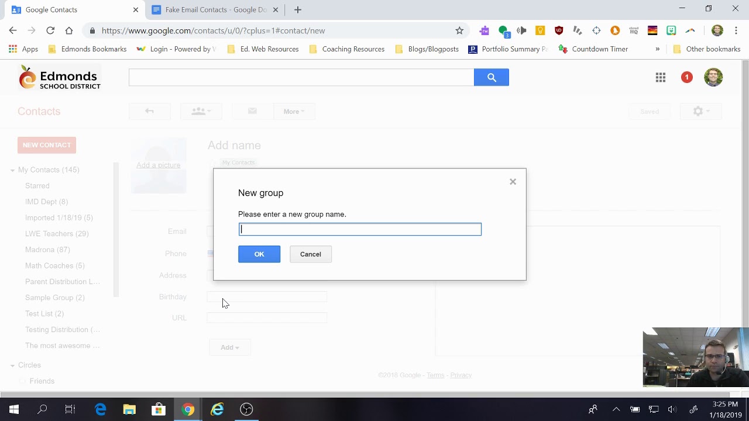Select the Friends circle
749x421 pixels.
pyautogui.click(x=42, y=381)
